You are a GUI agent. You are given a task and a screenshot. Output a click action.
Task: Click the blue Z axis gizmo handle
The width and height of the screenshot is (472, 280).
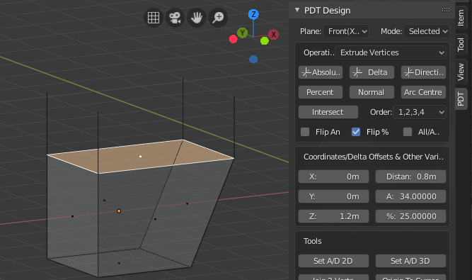(x=253, y=14)
